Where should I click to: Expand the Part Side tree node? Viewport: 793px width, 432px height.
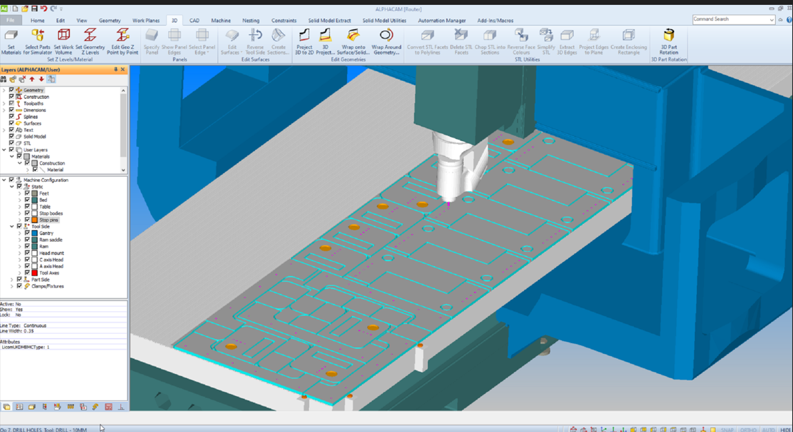(x=12, y=280)
